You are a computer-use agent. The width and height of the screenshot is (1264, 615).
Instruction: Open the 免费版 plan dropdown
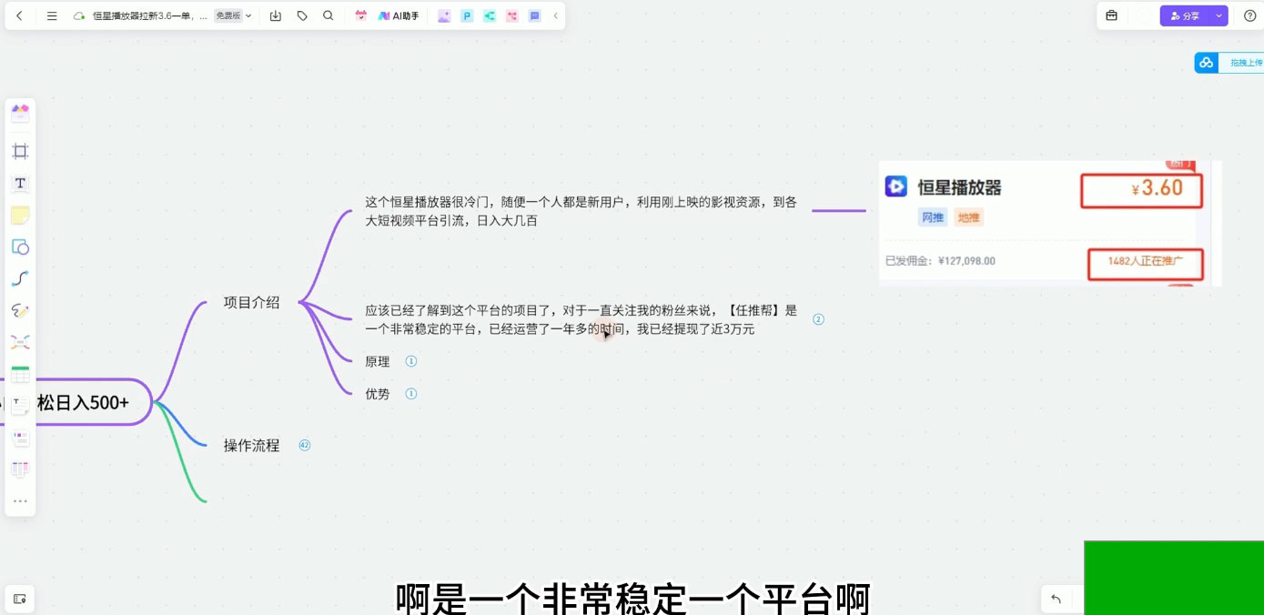(x=234, y=15)
